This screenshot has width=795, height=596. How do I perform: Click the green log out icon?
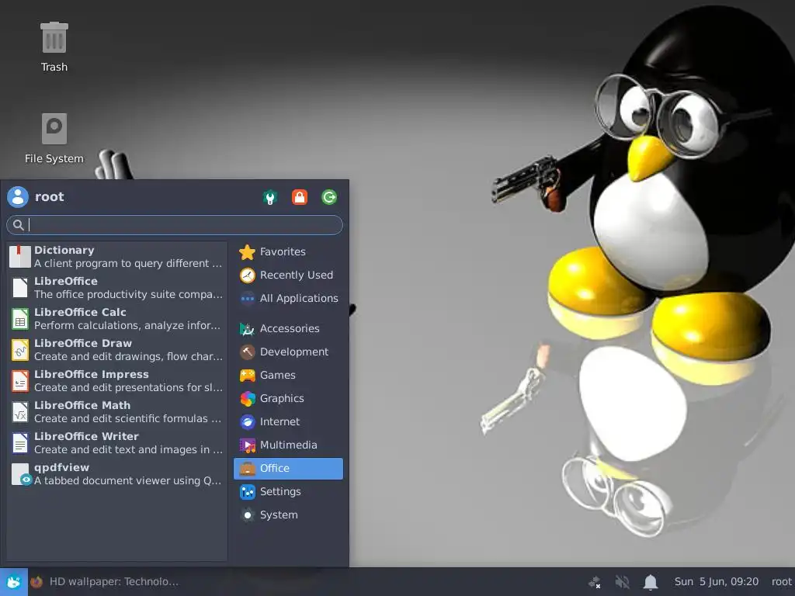tap(329, 197)
